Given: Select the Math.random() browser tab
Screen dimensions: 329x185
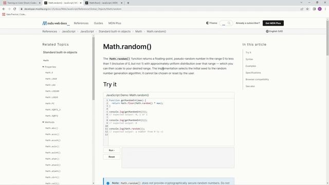Looking at the screenshot, I should coord(62,3).
